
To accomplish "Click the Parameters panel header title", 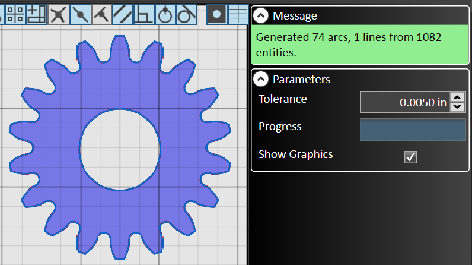I will click(301, 79).
